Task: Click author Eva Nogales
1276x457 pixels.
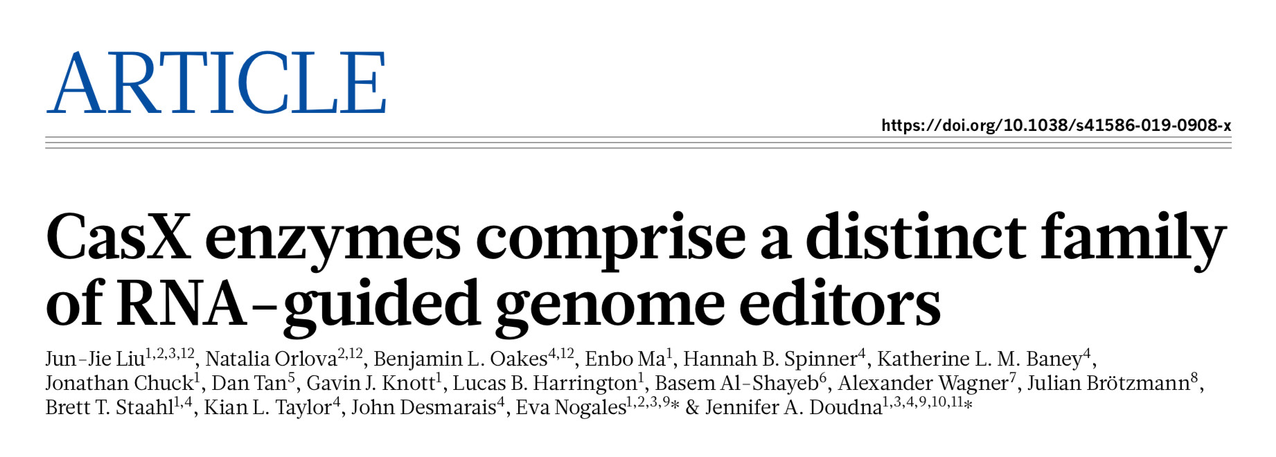Action: click(x=571, y=407)
